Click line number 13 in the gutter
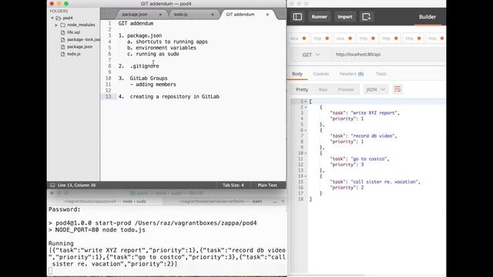Screen dimensions: 493x277 108,96
